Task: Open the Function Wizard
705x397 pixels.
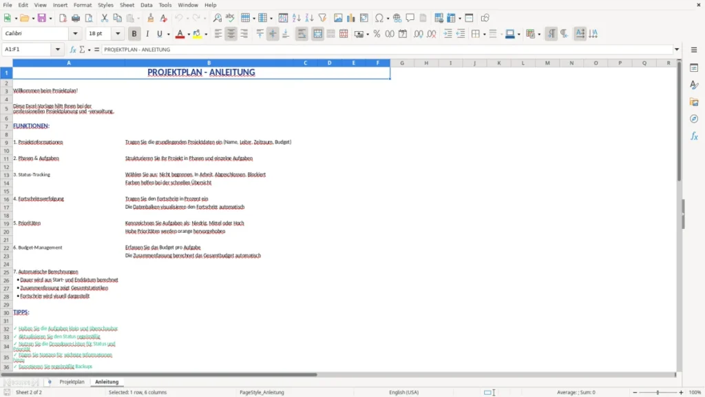Action: [x=73, y=50]
